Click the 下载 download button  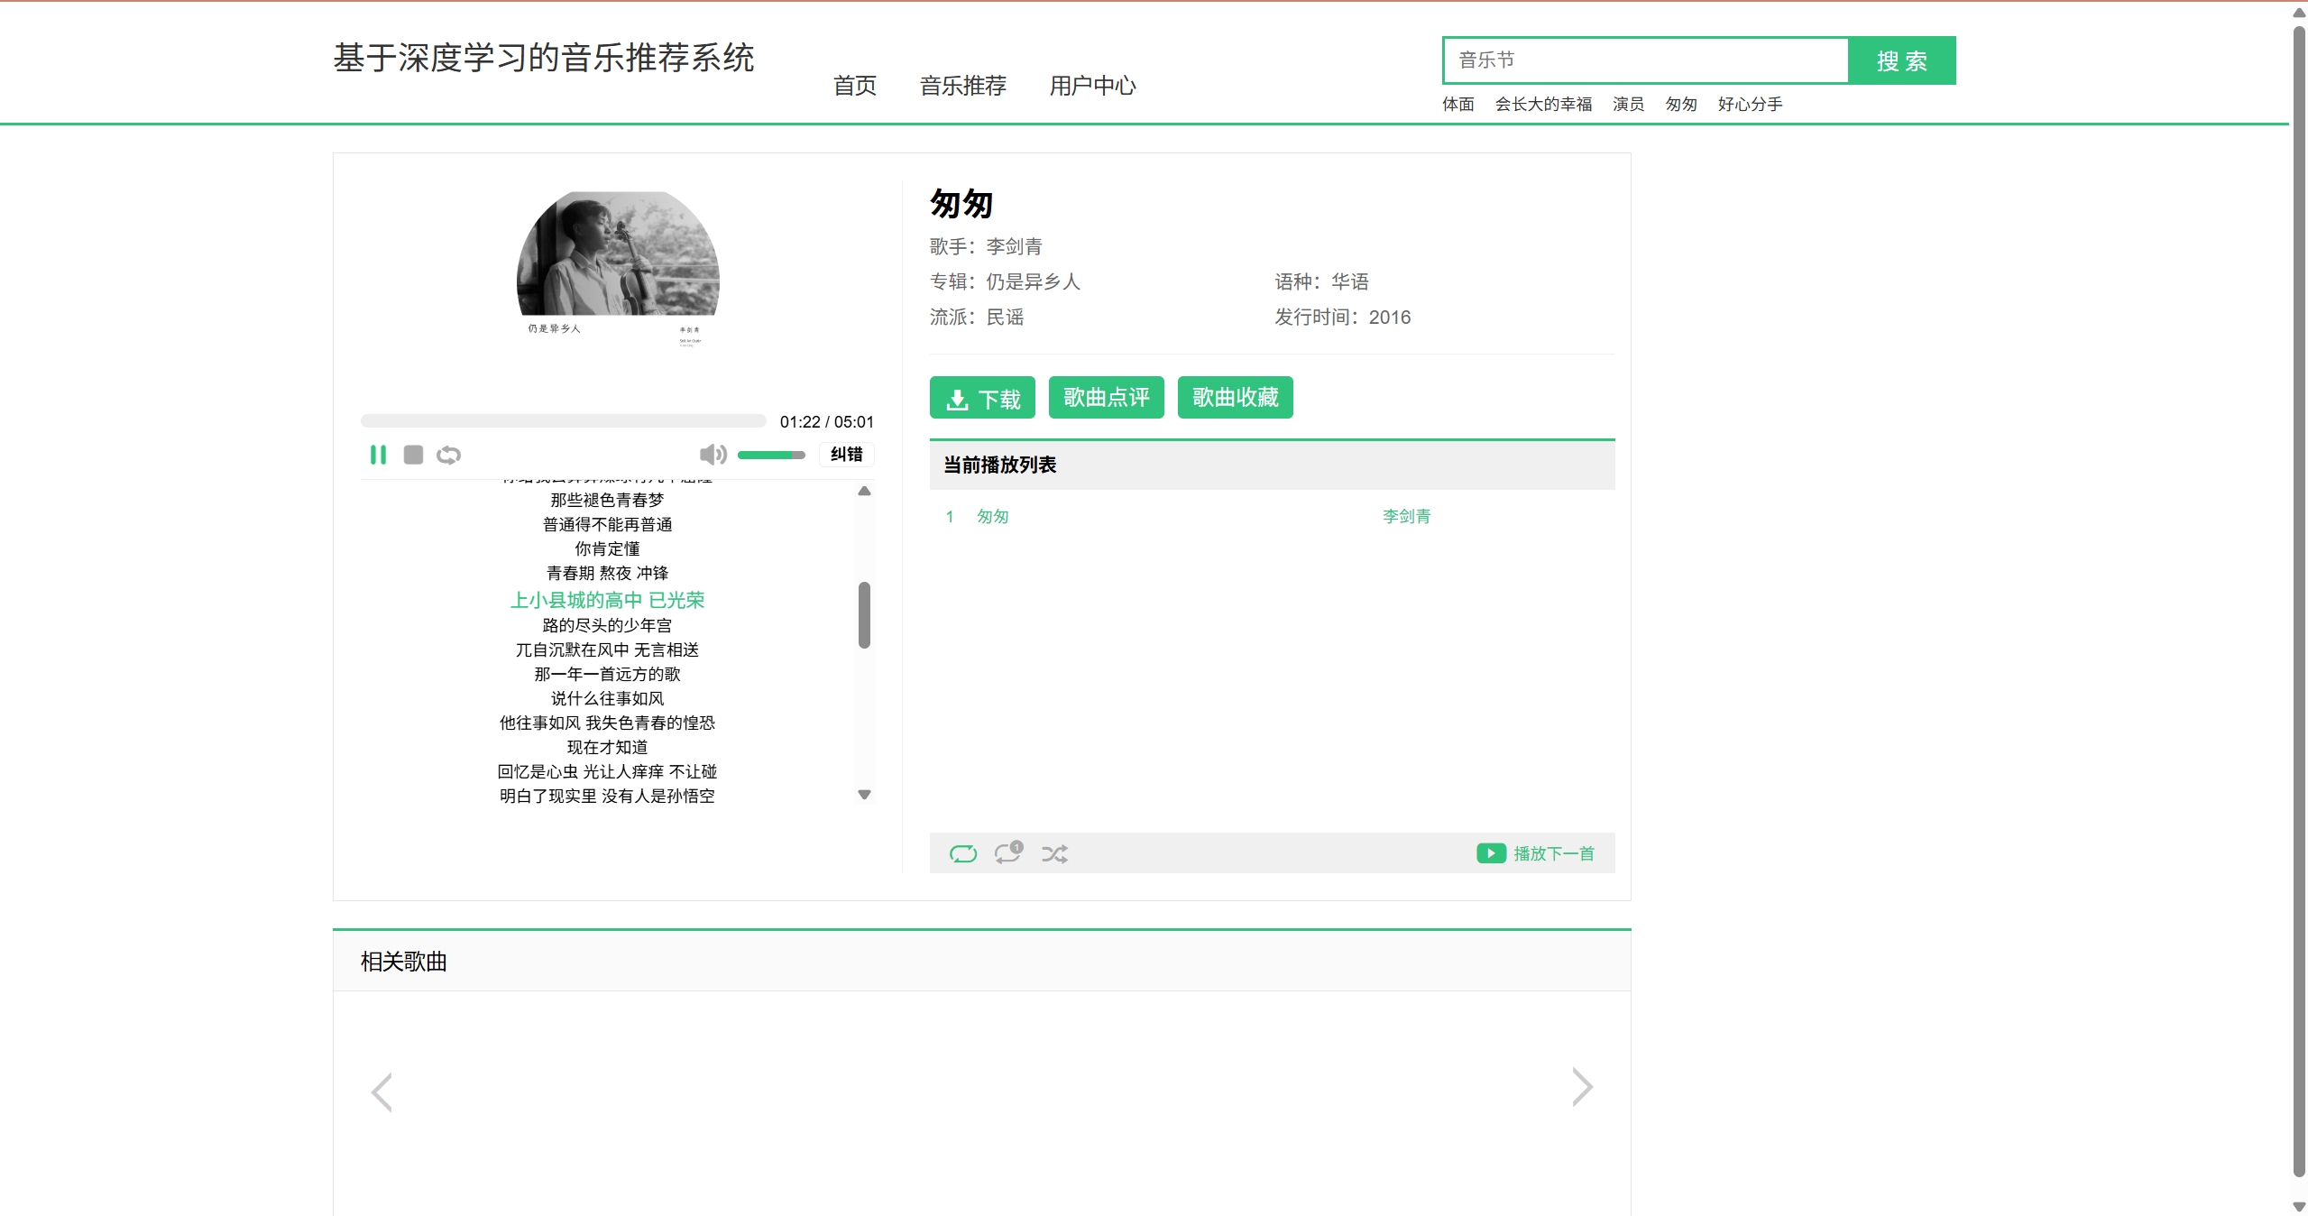click(x=982, y=398)
